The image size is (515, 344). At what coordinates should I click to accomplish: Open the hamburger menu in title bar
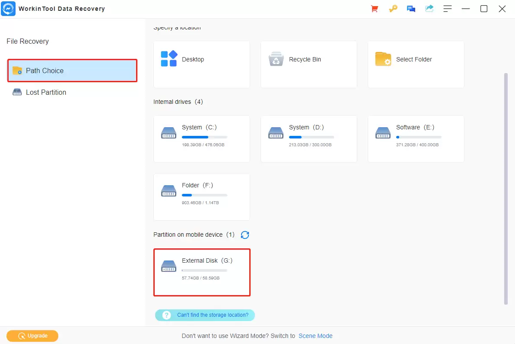448,9
